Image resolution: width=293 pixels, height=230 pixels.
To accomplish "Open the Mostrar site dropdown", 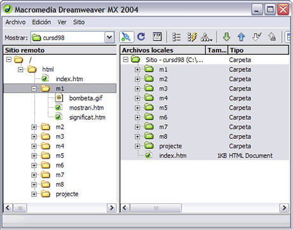I will pos(110,38).
